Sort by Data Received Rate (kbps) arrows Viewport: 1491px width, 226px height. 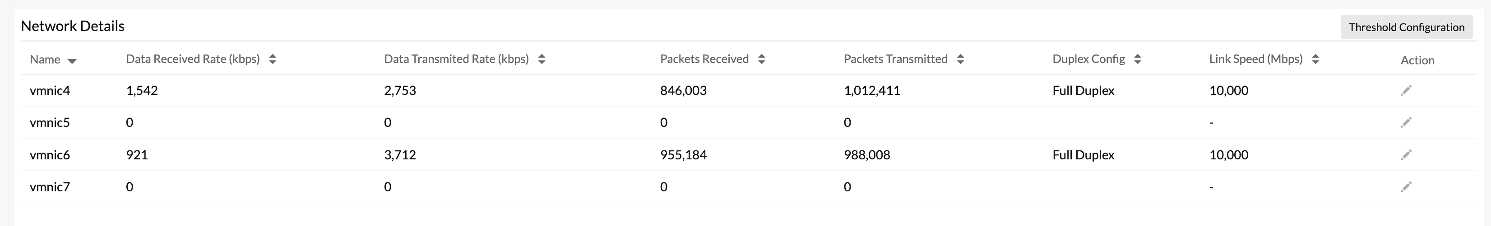coord(273,59)
